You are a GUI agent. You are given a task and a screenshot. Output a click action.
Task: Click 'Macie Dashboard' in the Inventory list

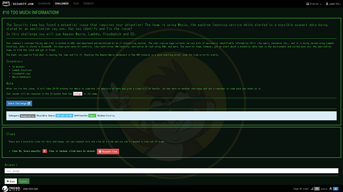click(21, 77)
